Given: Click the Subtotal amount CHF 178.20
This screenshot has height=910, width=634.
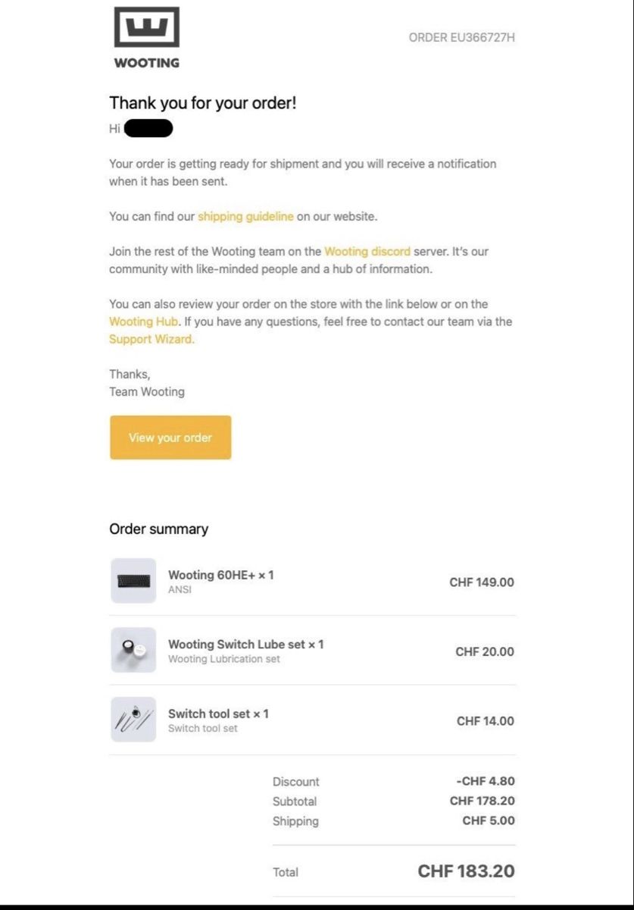Looking at the screenshot, I should pyautogui.click(x=483, y=801).
